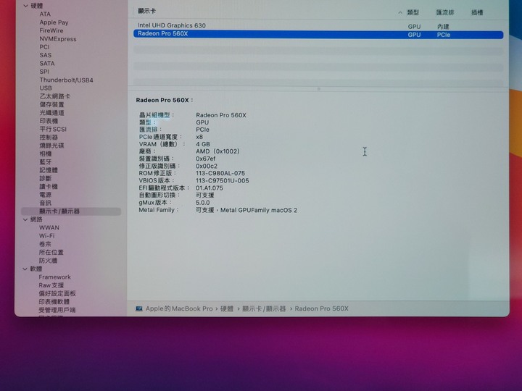522x391 pixels.
Task: Select 平行 SCSI in the sidebar
Action: click(x=53, y=129)
